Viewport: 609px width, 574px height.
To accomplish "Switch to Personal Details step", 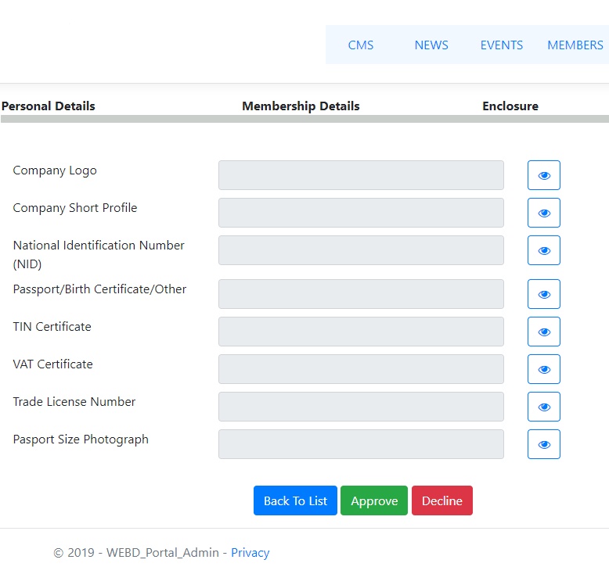I will coord(49,106).
